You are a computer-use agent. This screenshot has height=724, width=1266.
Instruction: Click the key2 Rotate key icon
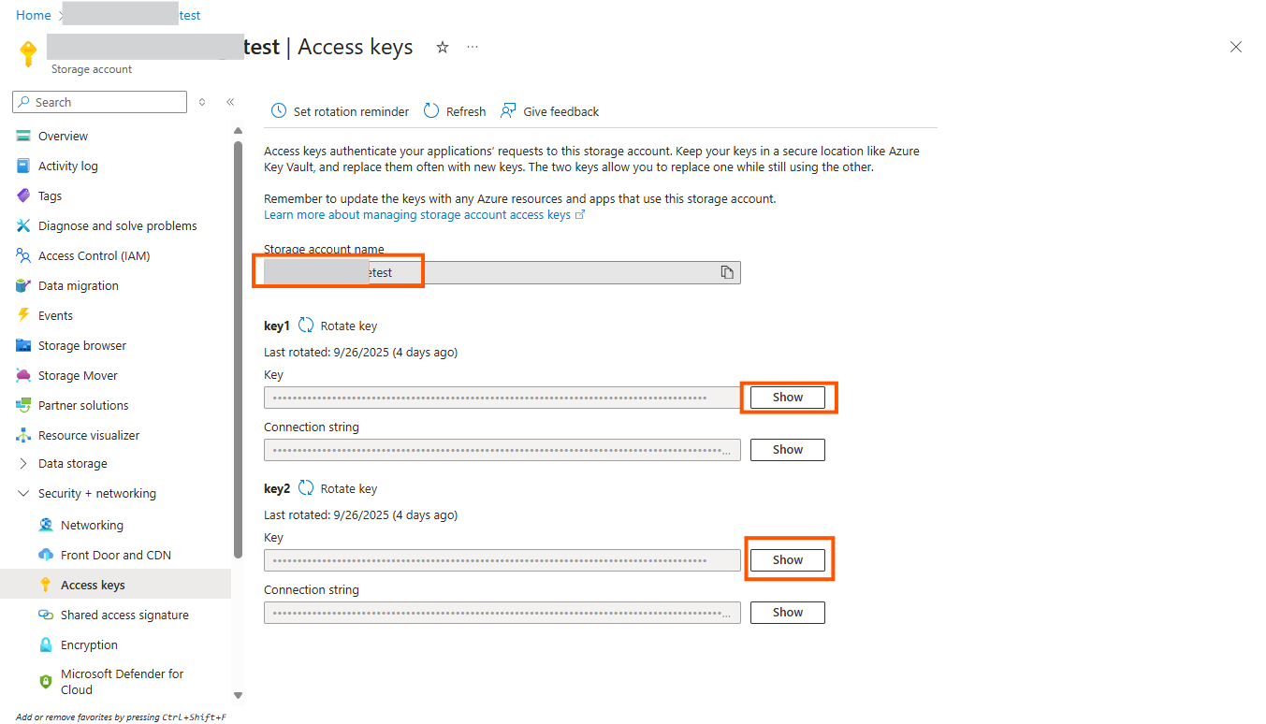(306, 488)
